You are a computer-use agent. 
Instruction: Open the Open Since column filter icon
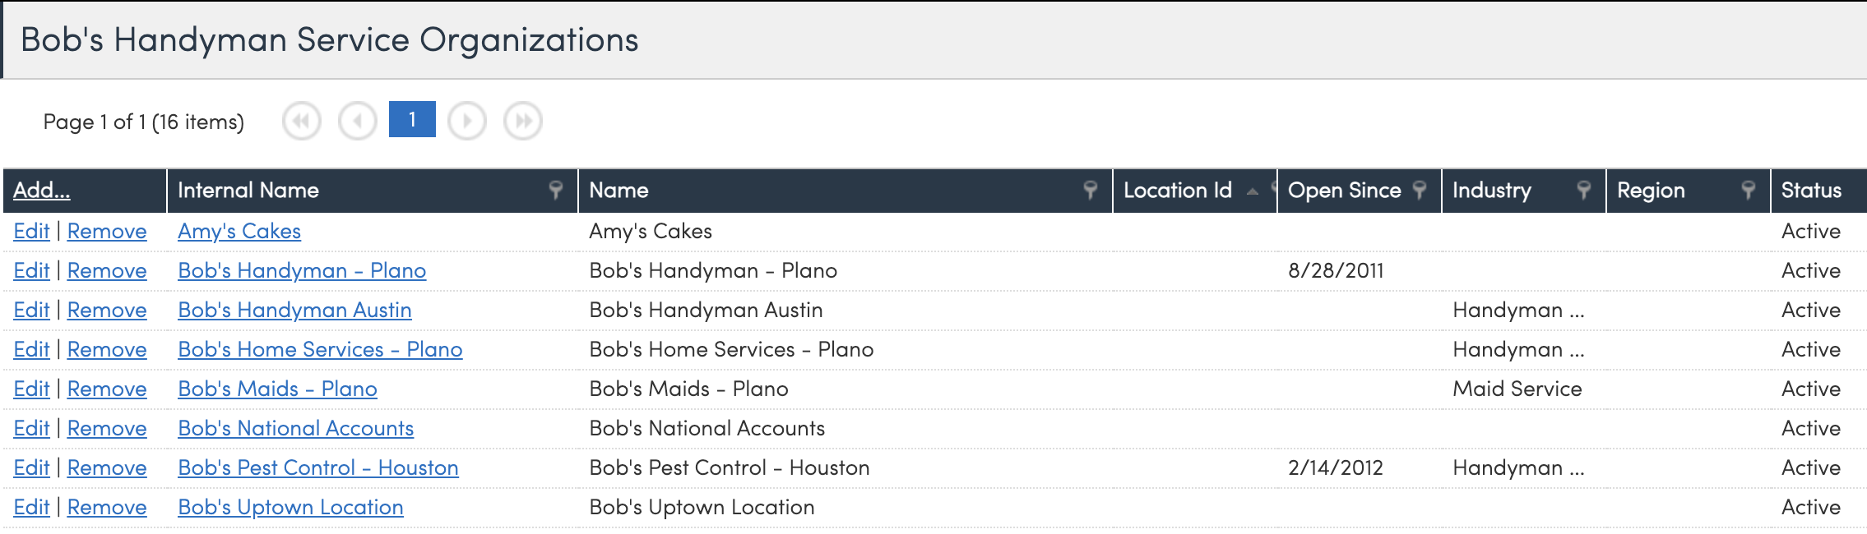tap(1420, 191)
